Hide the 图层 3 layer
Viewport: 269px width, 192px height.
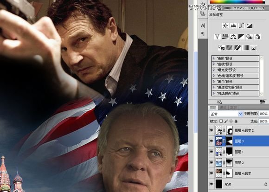tap(211, 141)
